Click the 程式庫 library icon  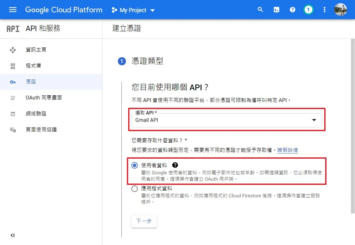click(13, 66)
